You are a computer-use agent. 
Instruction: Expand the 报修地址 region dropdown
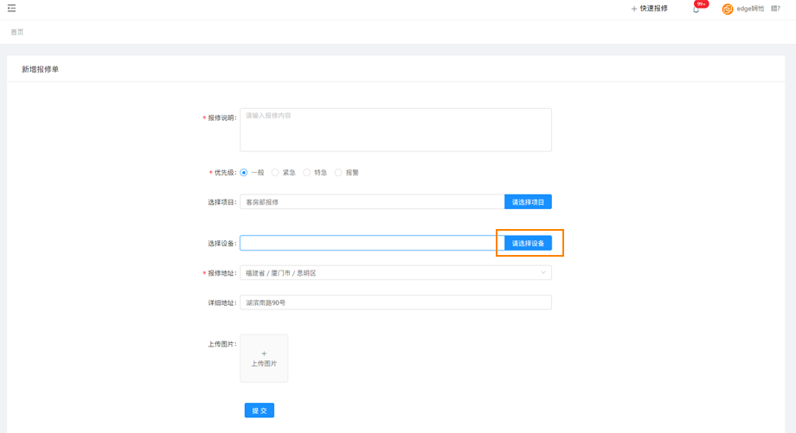point(395,273)
